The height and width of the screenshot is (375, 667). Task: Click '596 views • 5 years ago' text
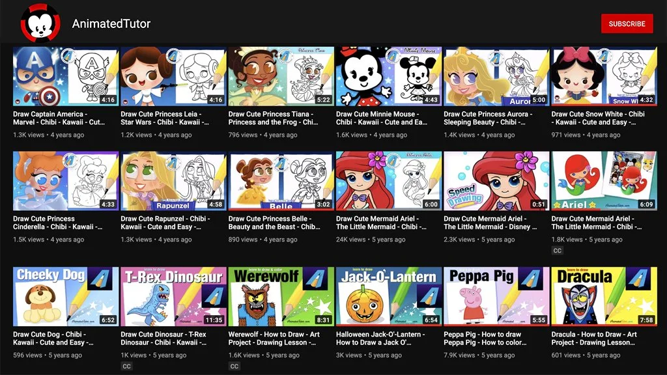(47, 355)
